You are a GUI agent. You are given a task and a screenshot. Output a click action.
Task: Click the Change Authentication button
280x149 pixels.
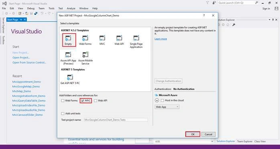pos(168,81)
